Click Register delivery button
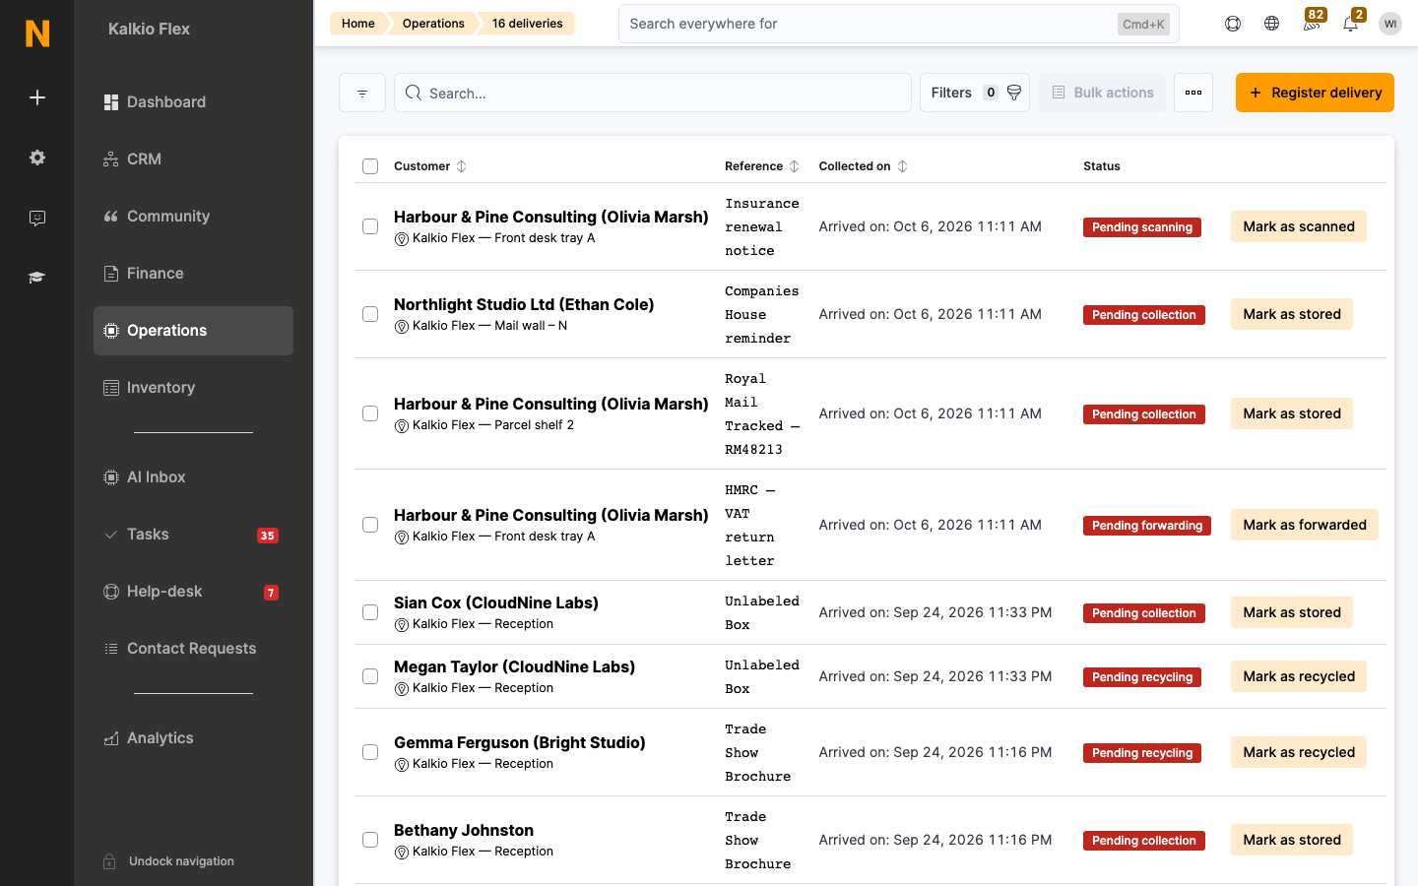1418x886 pixels. click(x=1315, y=93)
